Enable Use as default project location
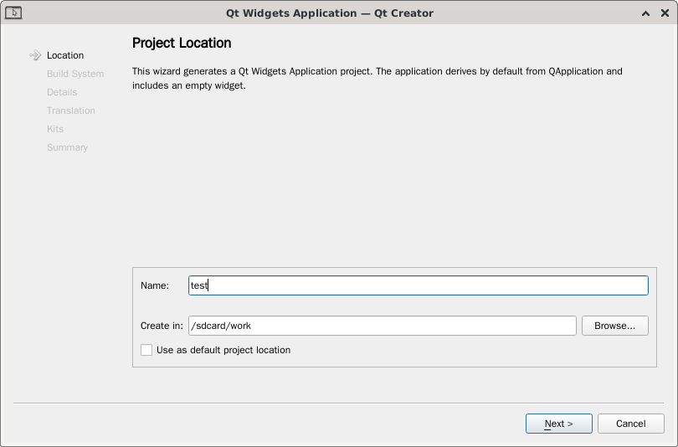The image size is (678, 447). click(x=146, y=350)
